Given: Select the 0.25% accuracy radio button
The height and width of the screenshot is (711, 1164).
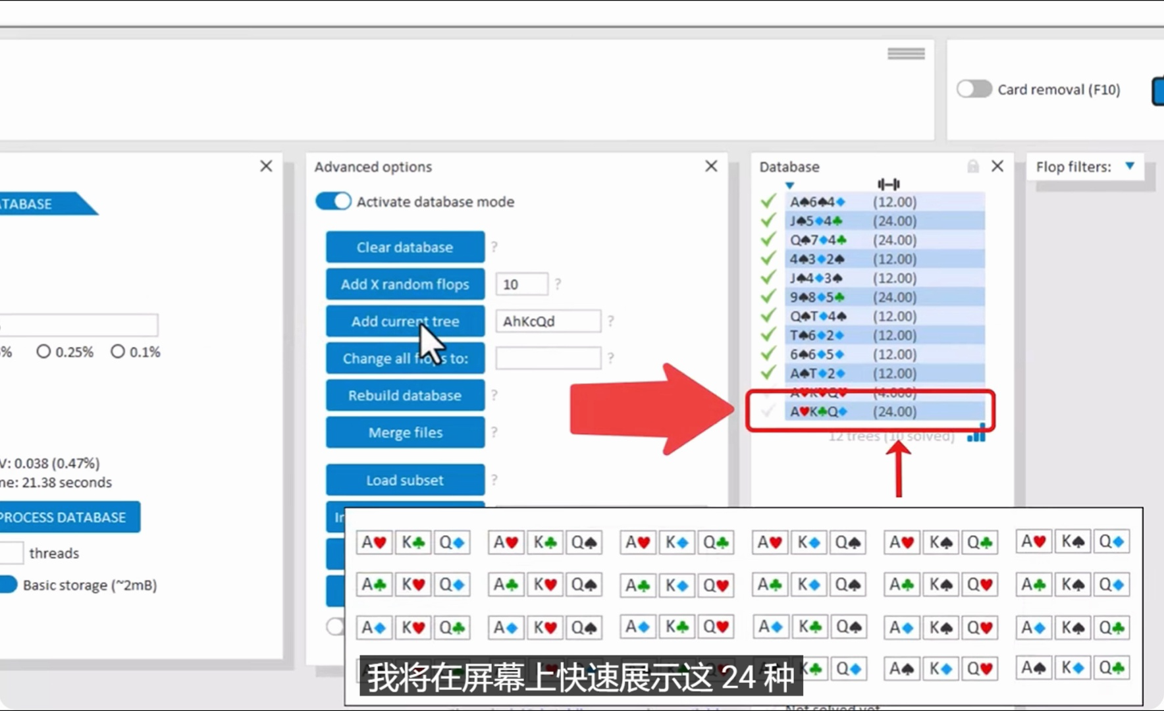Looking at the screenshot, I should 43,352.
